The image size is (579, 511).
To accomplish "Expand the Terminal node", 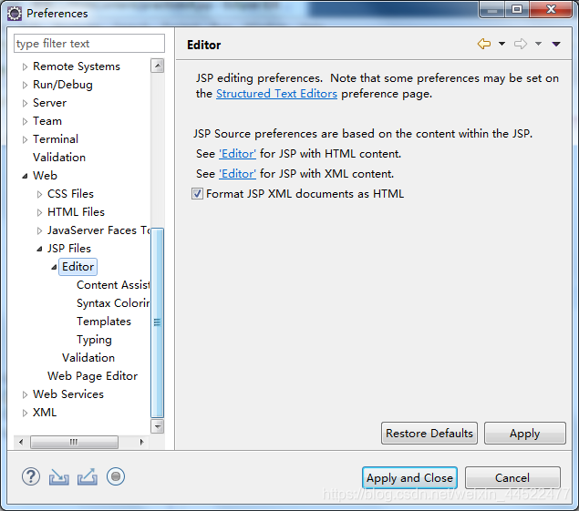I will click(x=25, y=139).
